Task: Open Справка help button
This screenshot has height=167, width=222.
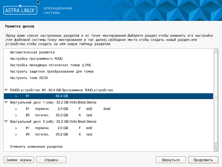Action: (51, 160)
